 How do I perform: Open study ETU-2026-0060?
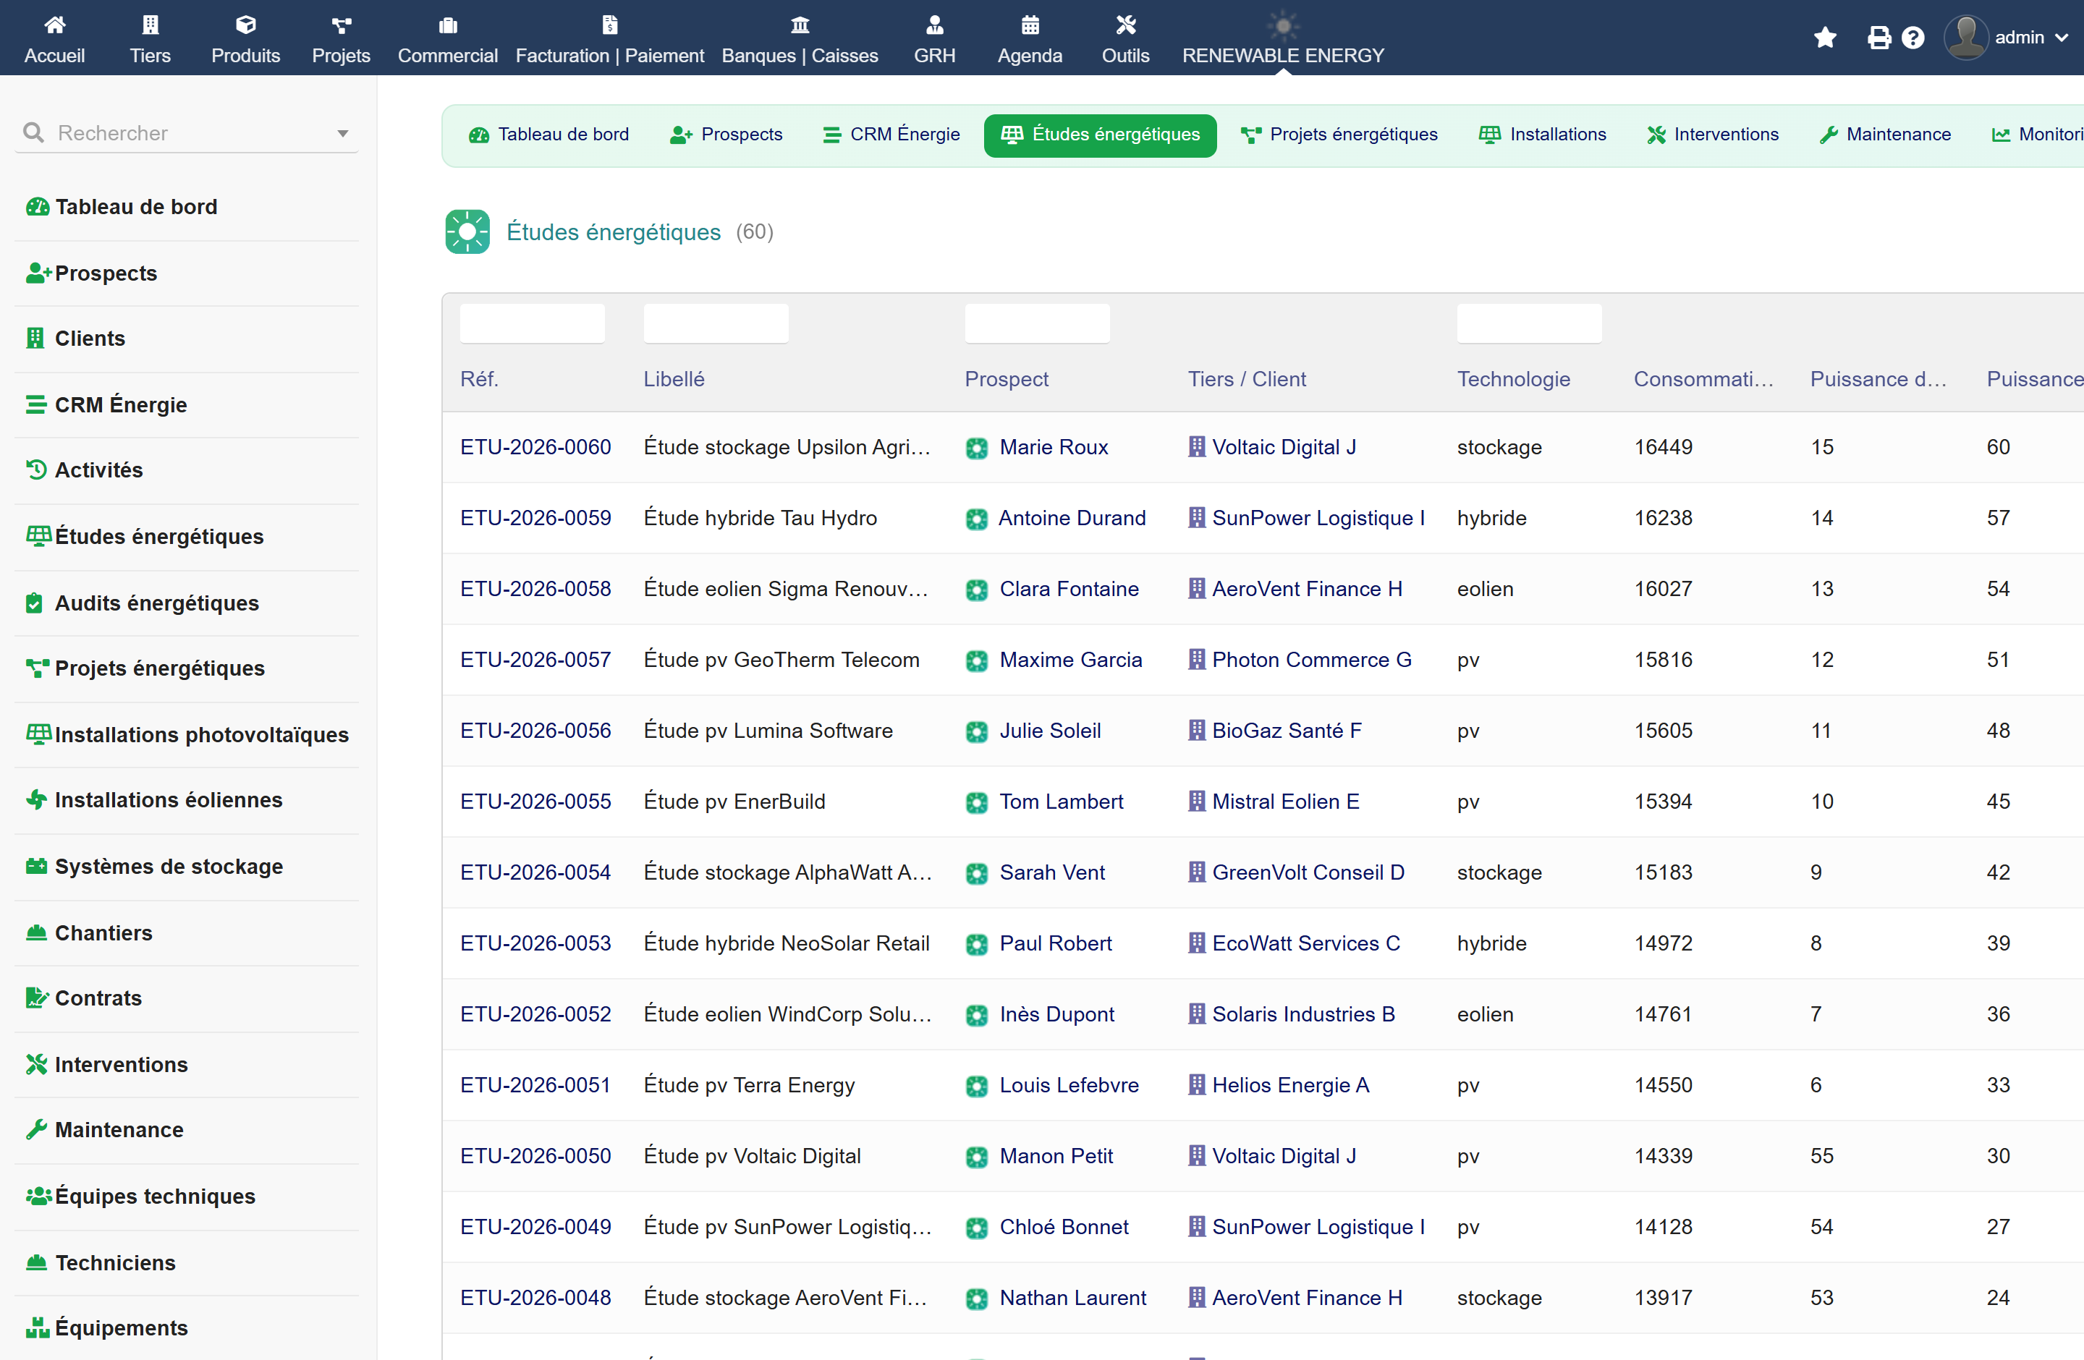tap(536, 447)
